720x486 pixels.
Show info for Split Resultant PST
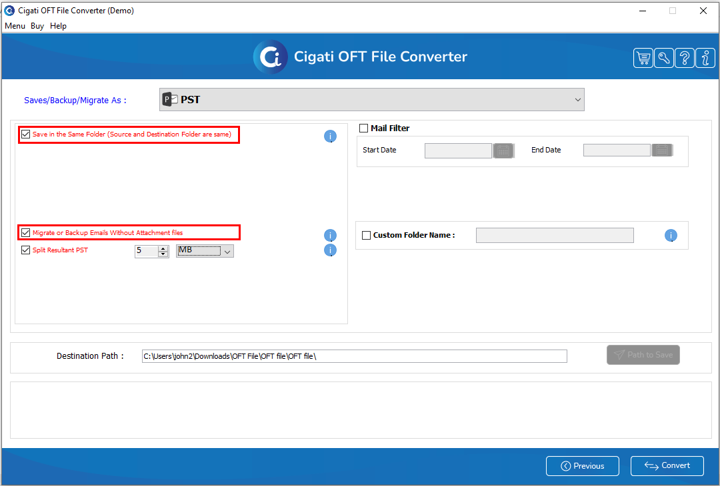pyautogui.click(x=330, y=250)
